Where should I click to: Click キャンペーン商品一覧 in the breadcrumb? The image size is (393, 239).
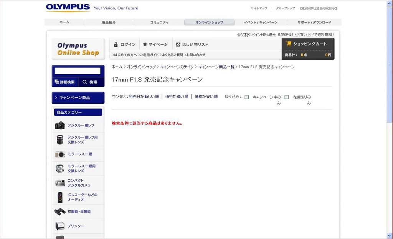[216, 67]
